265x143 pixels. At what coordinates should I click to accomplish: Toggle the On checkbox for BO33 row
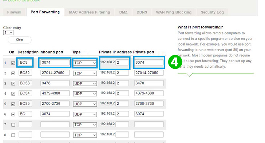pyautogui.click(x=13, y=84)
